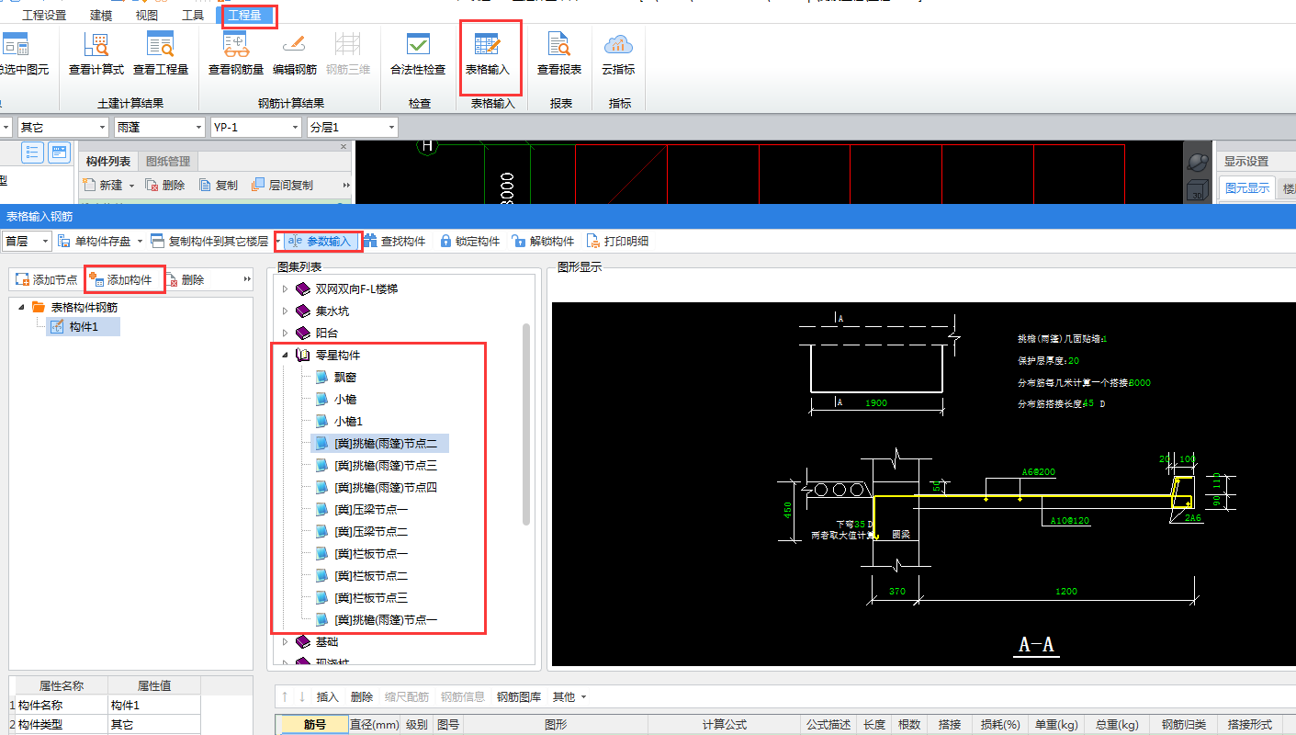Click 打印明细 button
Image resolution: width=1296 pixels, height=735 pixels.
617,241
